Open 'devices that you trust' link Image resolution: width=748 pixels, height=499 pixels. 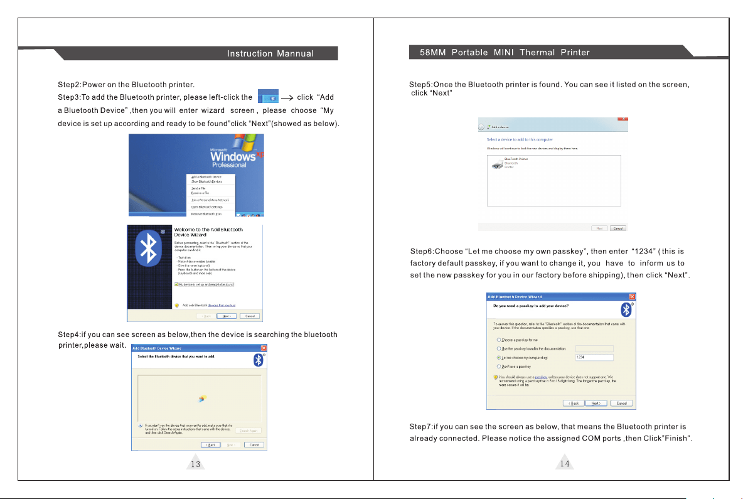click(x=222, y=305)
